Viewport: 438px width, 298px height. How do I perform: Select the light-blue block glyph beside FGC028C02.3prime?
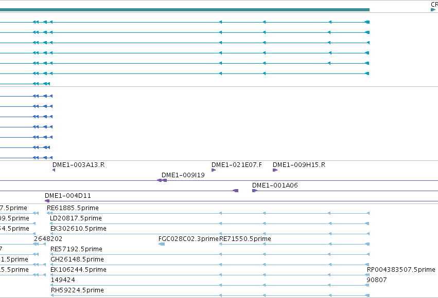tap(162, 244)
